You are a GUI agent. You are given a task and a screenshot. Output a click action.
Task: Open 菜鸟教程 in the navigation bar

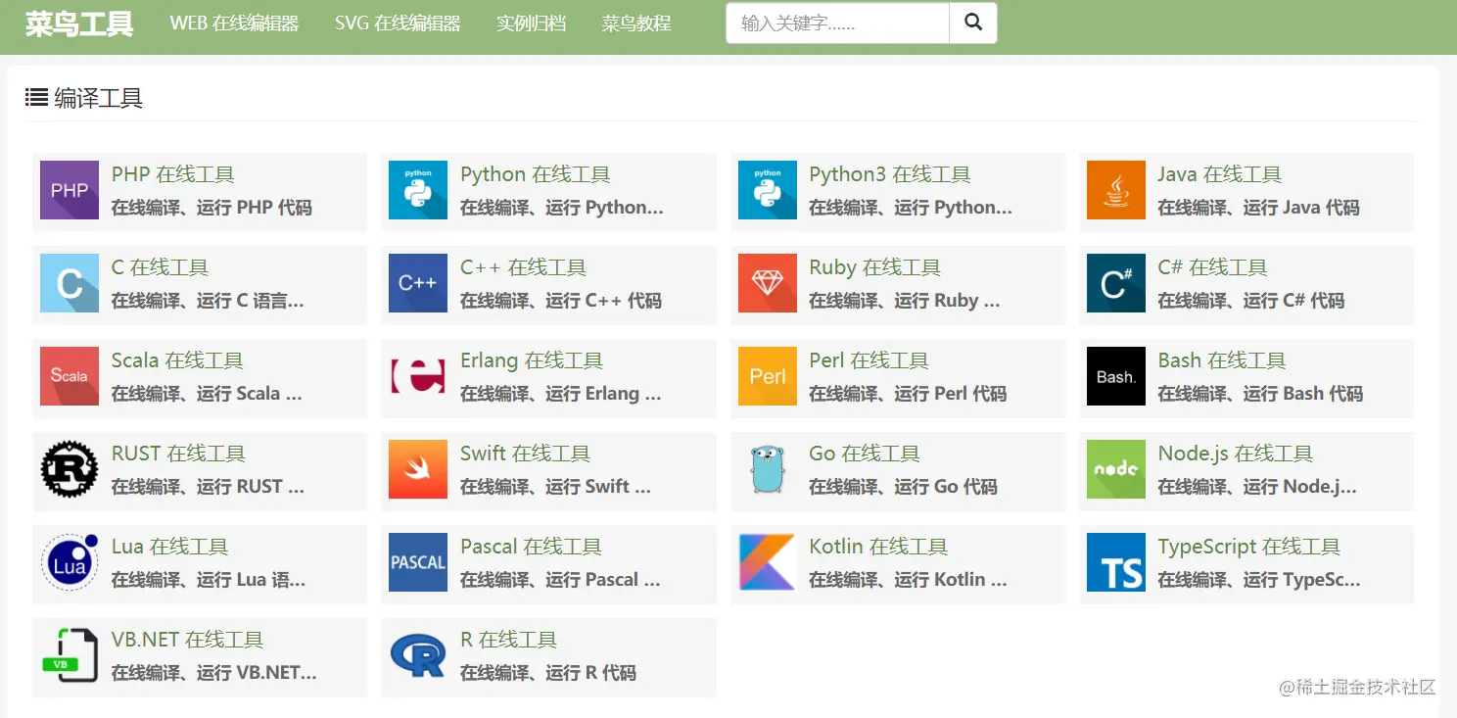coord(636,23)
